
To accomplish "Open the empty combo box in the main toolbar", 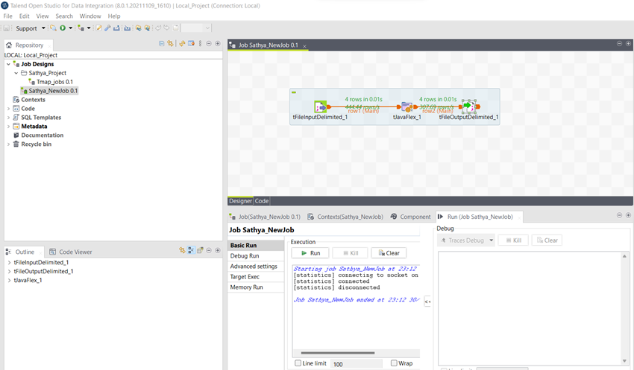I will pos(196,28).
